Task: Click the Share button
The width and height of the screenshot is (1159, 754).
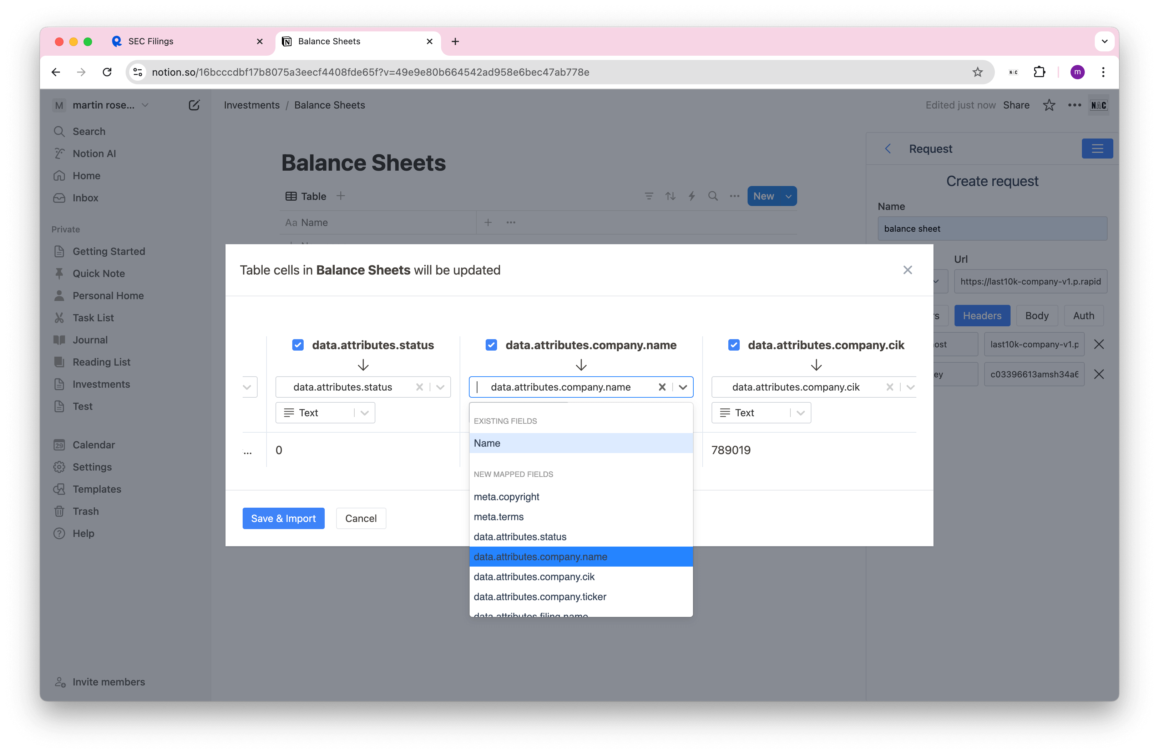Action: click(1016, 105)
